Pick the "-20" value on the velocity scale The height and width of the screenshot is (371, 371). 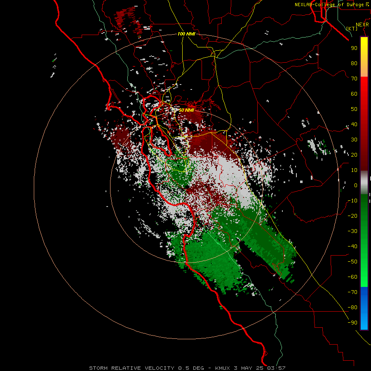point(352,216)
